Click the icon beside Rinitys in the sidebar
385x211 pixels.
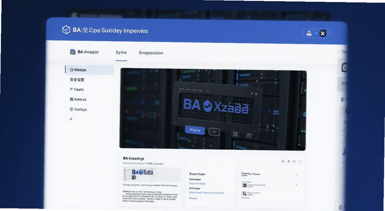71,109
